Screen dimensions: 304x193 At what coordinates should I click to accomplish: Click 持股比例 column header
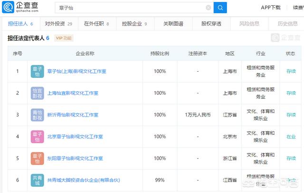tap(160, 54)
